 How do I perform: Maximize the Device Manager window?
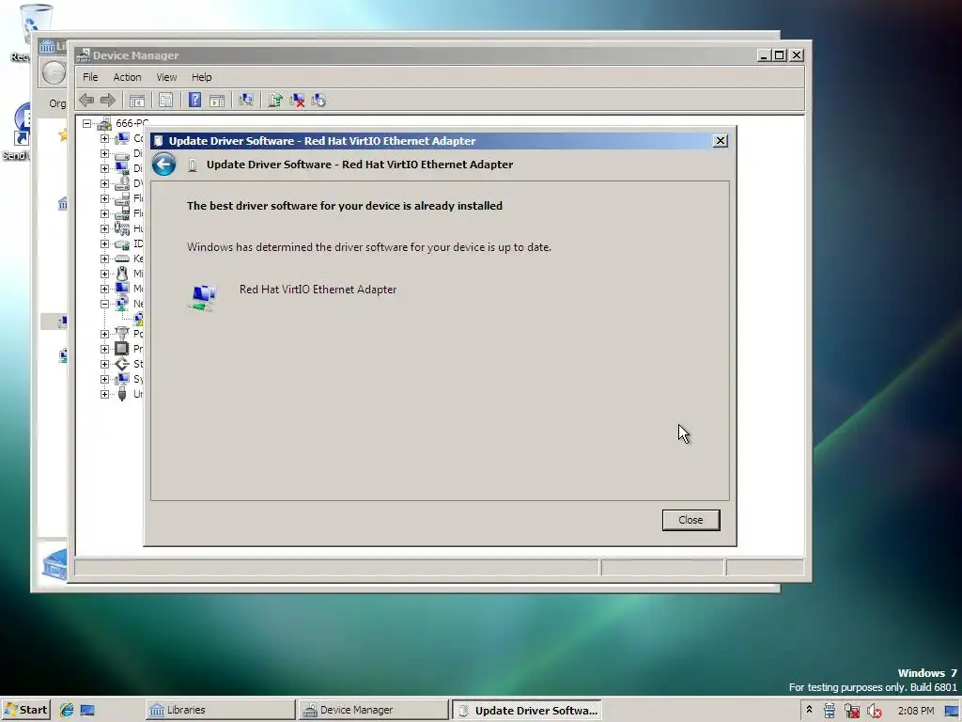(x=779, y=55)
